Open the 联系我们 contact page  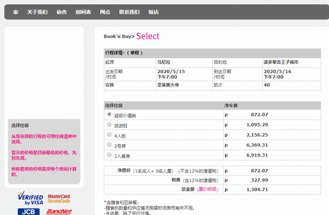[129, 12]
